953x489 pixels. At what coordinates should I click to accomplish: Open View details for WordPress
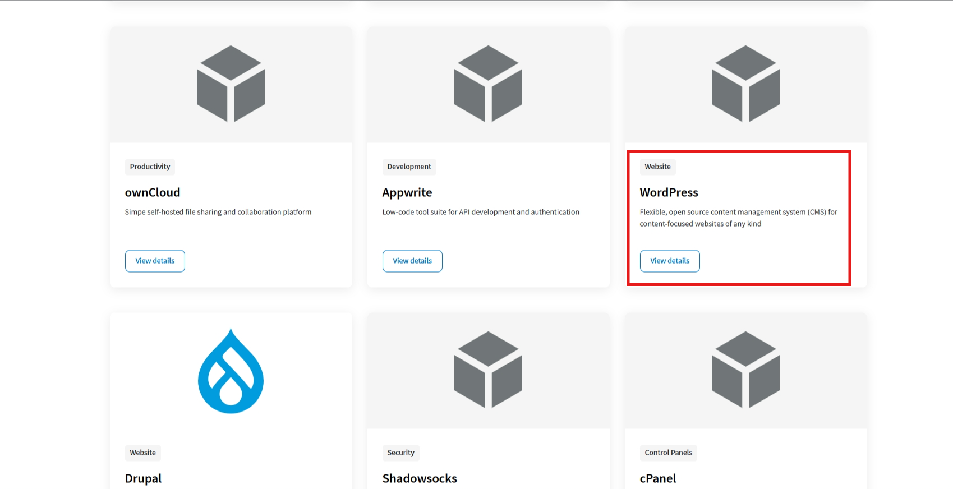(670, 261)
